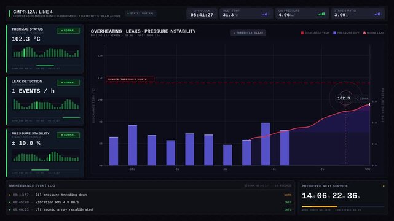Click the Oil Pressure green signal bars icon
Viewport: 394px width, 221px height.
tap(321, 14)
